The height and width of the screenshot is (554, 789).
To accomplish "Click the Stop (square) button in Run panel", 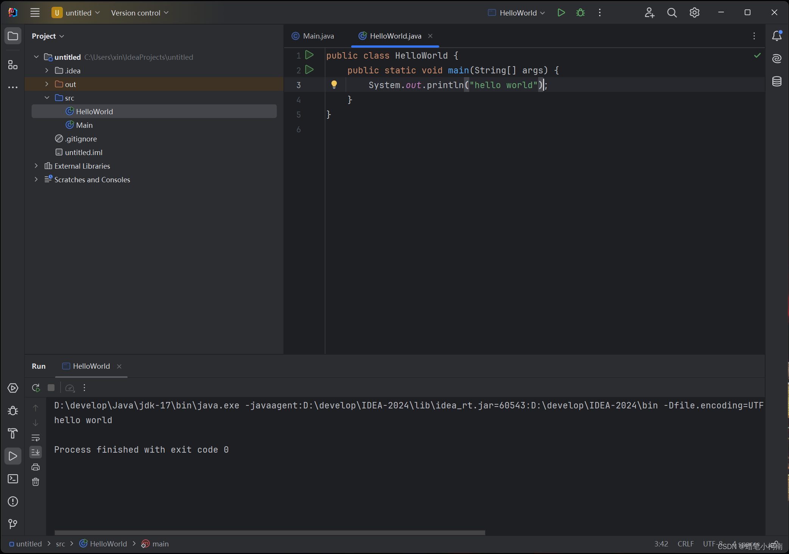I will 51,387.
